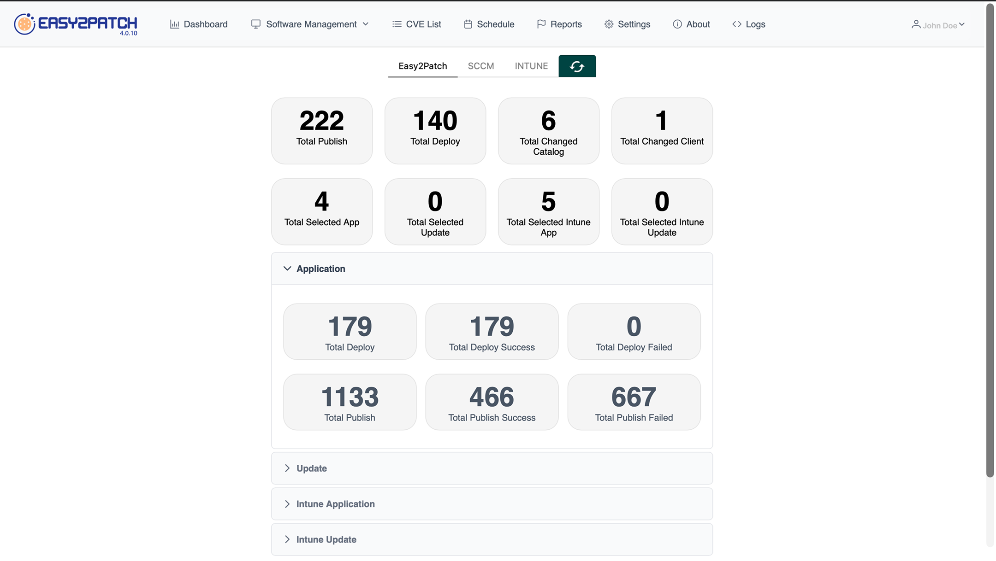The image size is (996, 561).
Task: Open the Schedule page
Action: tap(489, 24)
